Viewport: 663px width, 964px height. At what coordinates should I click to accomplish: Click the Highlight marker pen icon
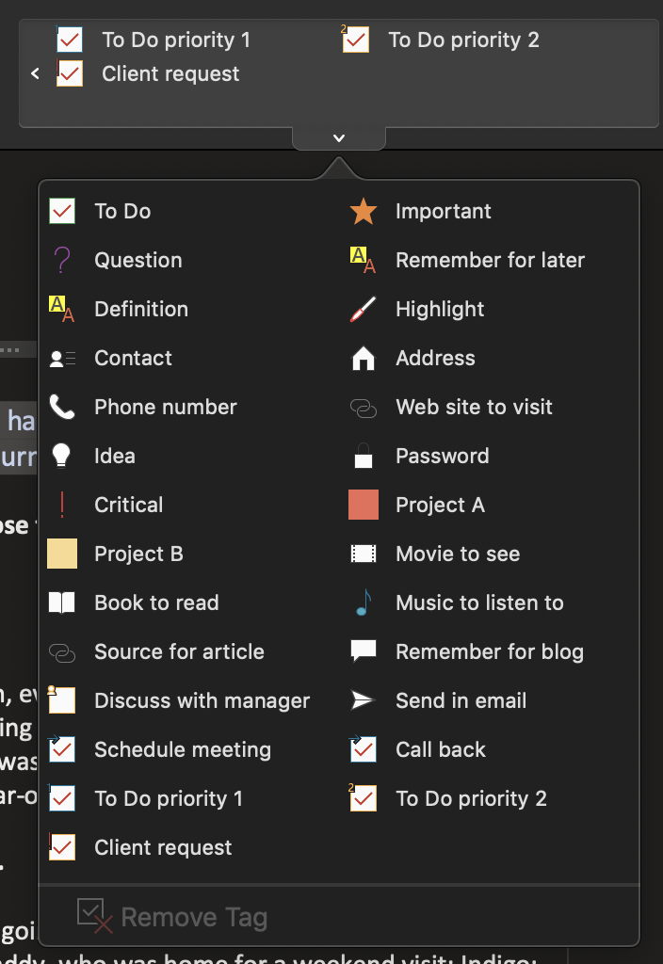pos(363,309)
